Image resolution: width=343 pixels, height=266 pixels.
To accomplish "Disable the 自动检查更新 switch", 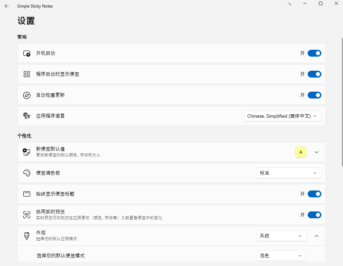I will (314, 95).
